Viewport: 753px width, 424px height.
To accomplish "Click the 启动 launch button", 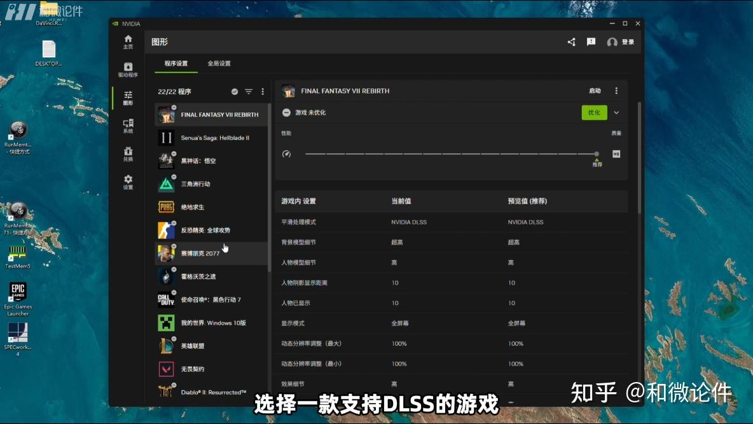I will (x=595, y=91).
